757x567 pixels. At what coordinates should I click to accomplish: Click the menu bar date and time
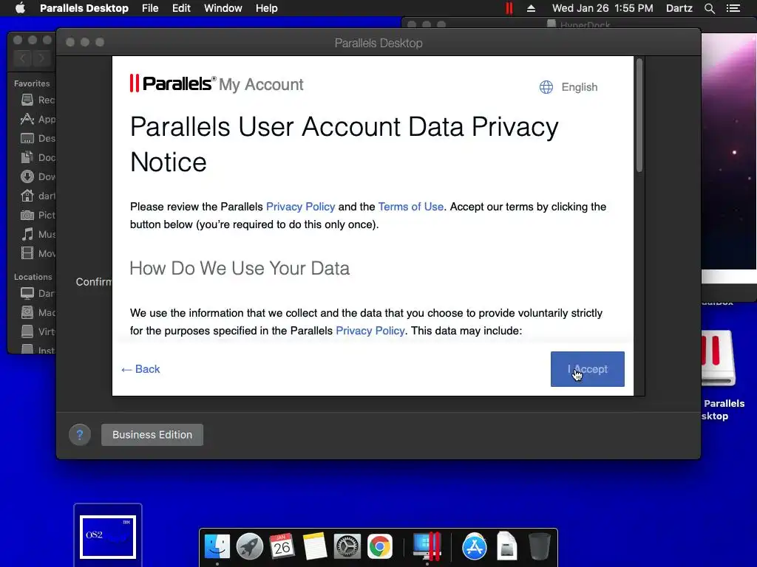(602, 8)
